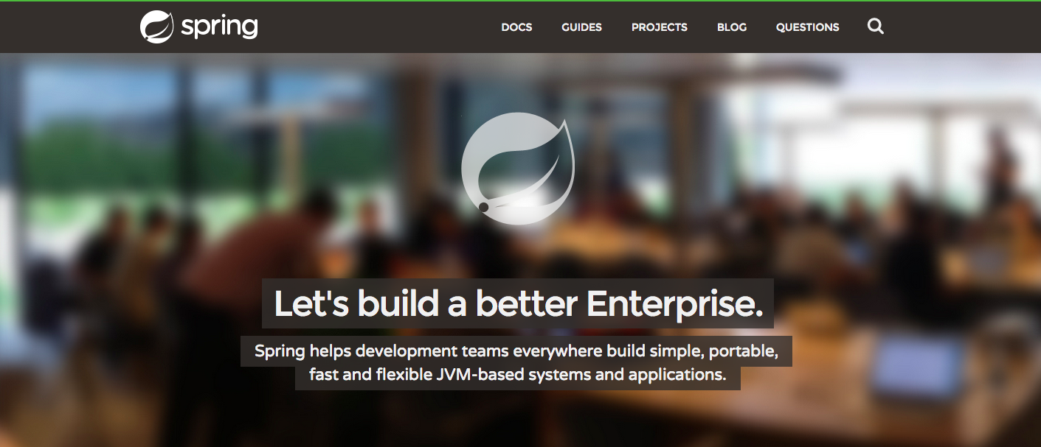Click the large translucent Spring leaf logo

pos(518,168)
